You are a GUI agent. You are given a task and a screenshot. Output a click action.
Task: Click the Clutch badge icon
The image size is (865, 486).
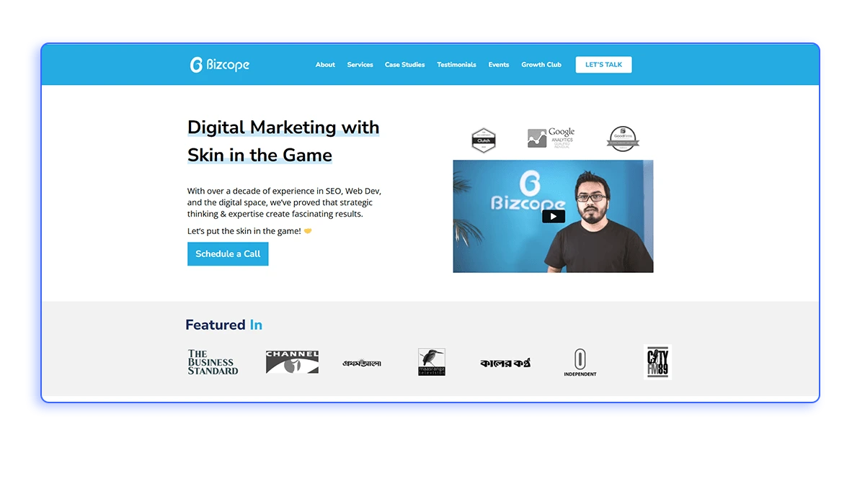coord(484,139)
